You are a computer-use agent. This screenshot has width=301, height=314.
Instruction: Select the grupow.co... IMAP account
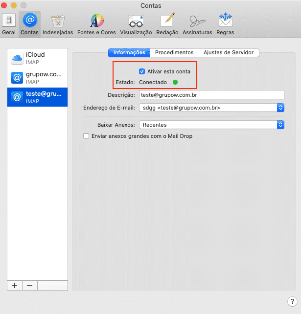38,78
